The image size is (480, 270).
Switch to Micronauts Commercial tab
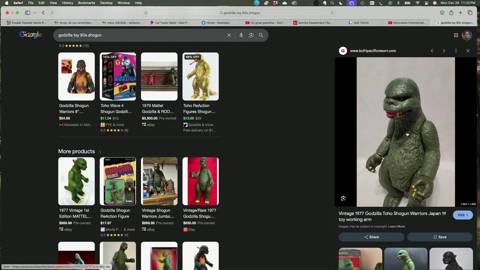407,22
